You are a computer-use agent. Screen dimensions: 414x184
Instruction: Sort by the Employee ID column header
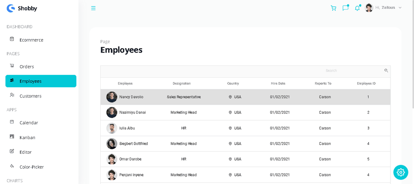coord(366,83)
